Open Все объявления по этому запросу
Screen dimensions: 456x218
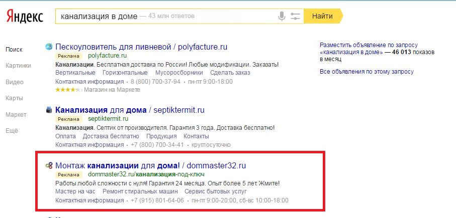pyautogui.click(x=367, y=72)
